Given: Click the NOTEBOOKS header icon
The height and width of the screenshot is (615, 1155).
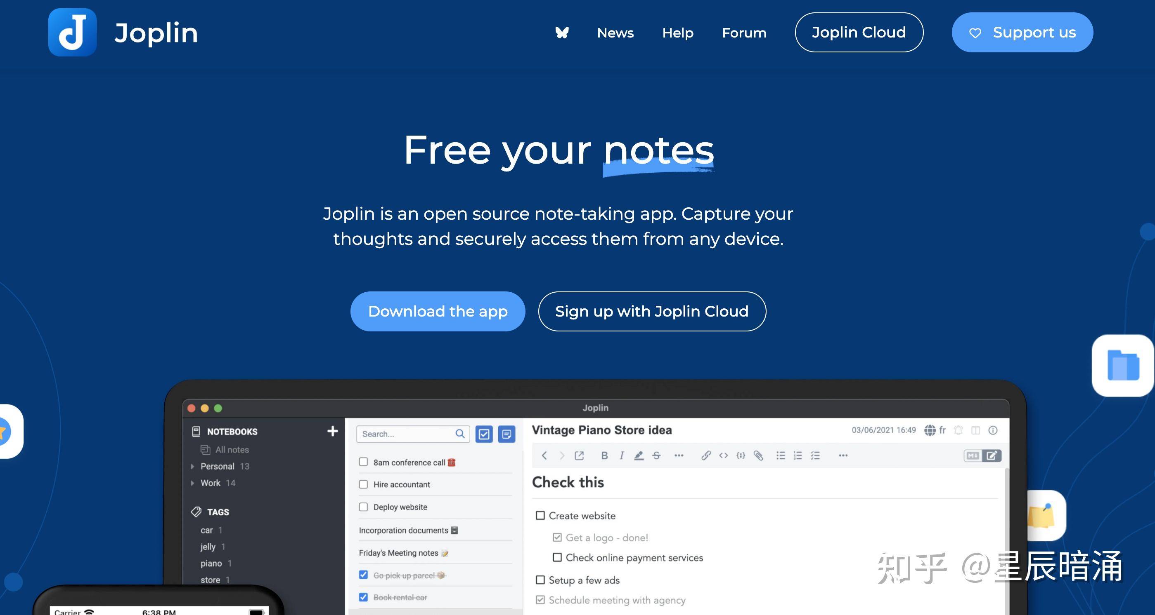Looking at the screenshot, I should 196,432.
